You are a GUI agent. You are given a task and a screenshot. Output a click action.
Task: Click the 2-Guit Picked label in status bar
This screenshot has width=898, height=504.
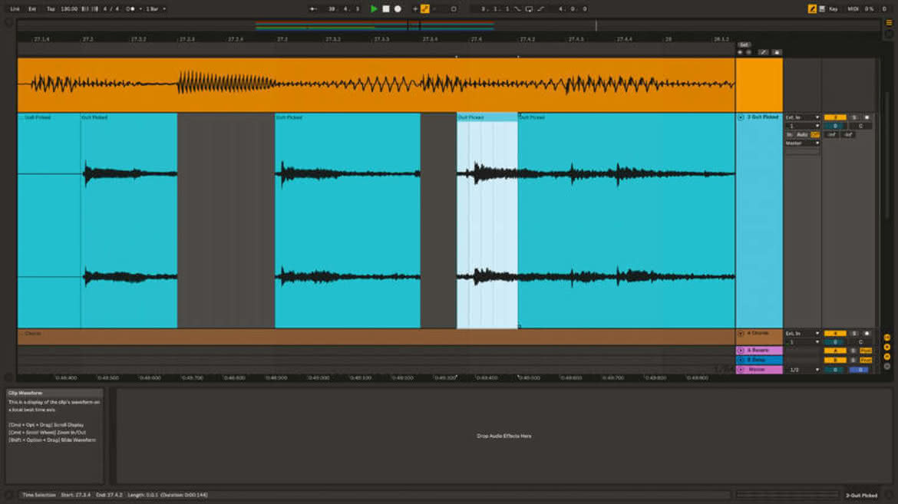coord(861,496)
